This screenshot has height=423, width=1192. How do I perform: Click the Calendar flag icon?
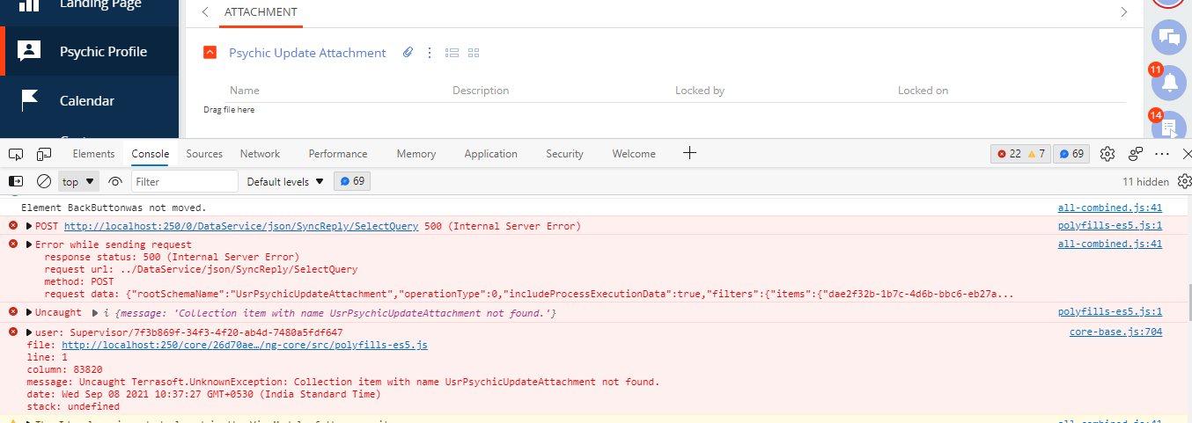pos(30,100)
